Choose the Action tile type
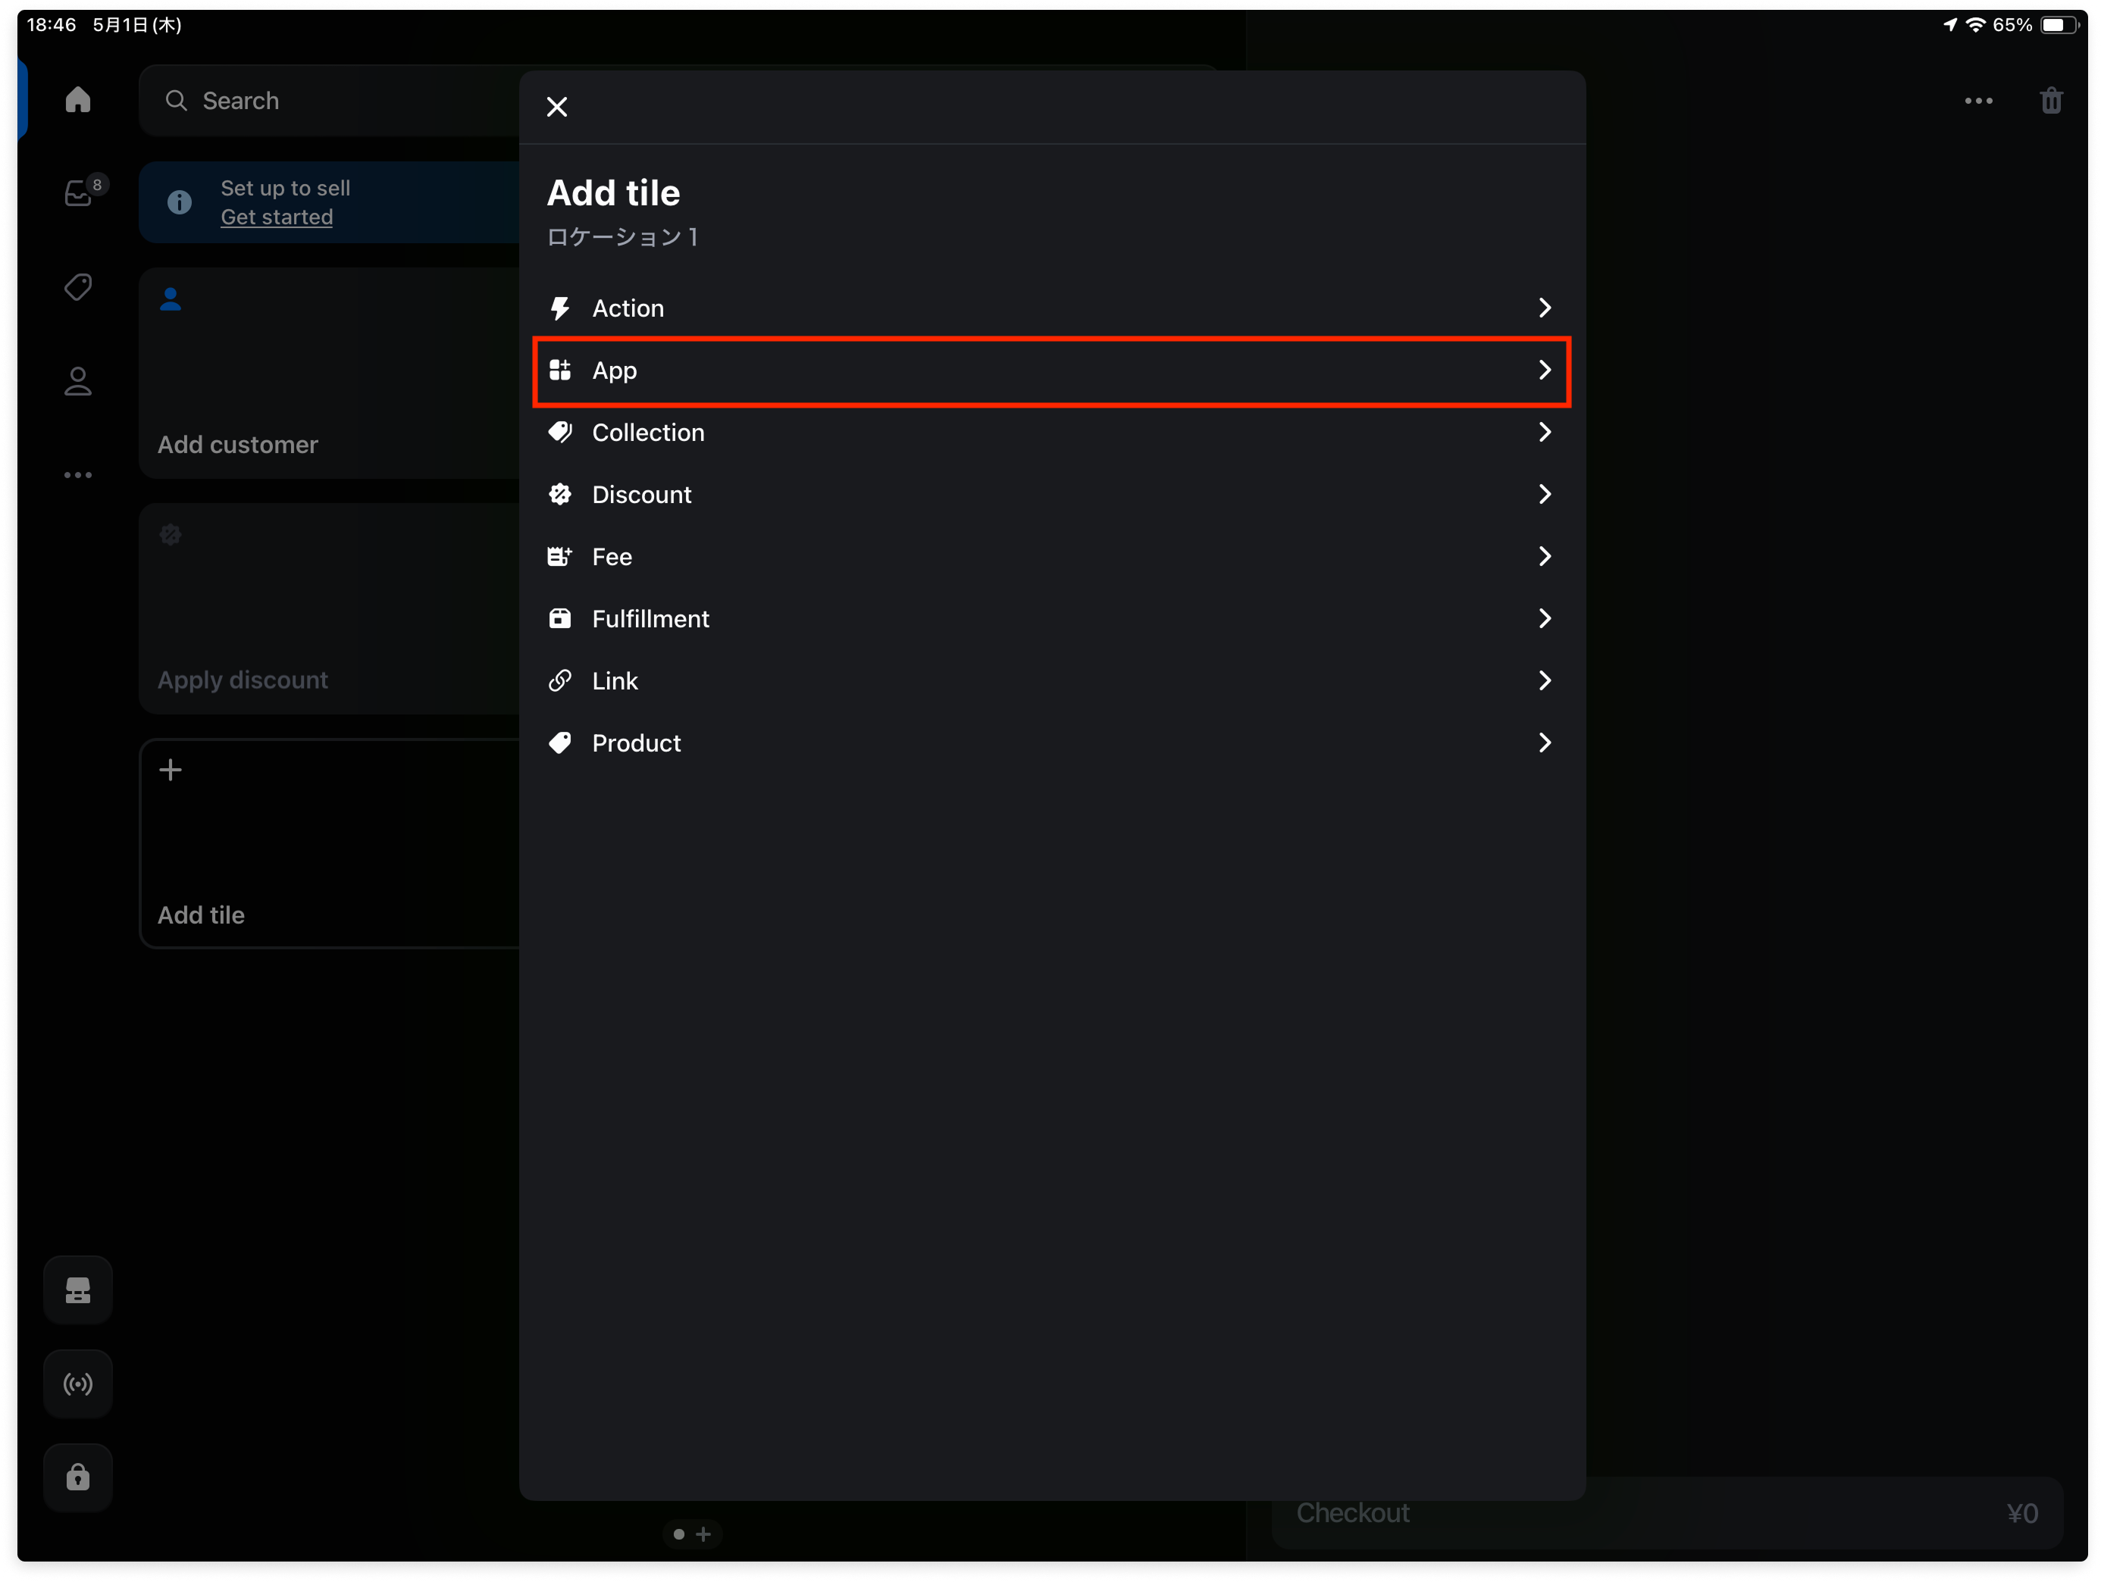The width and height of the screenshot is (2101, 1582). 1051,308
